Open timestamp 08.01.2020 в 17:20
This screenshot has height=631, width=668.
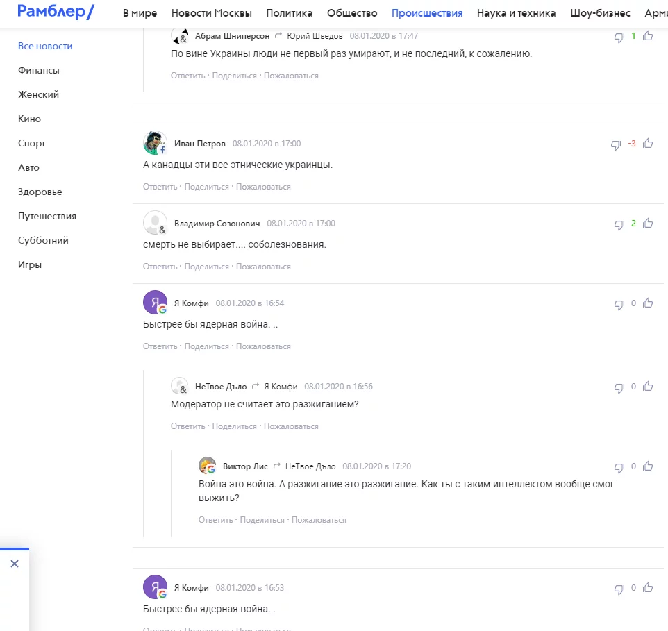(376, 466)
